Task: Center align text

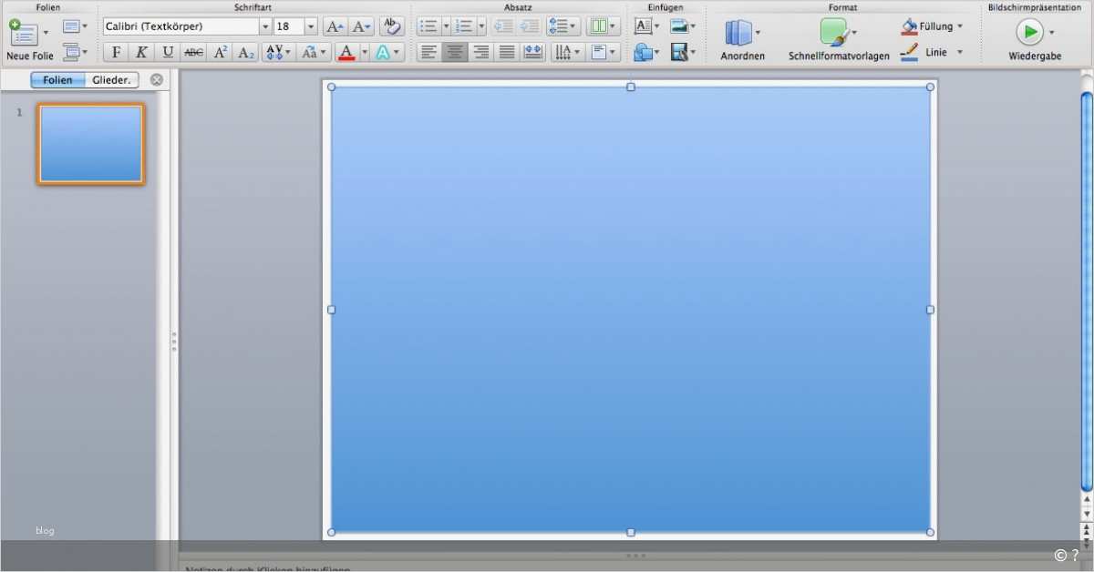Action: pyautogui.click(x=455, y=52)
